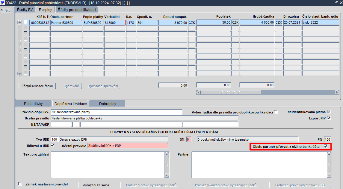
Task: Enable the Zámek nastavení pravidel checkbox
Action: click(20, 184)
